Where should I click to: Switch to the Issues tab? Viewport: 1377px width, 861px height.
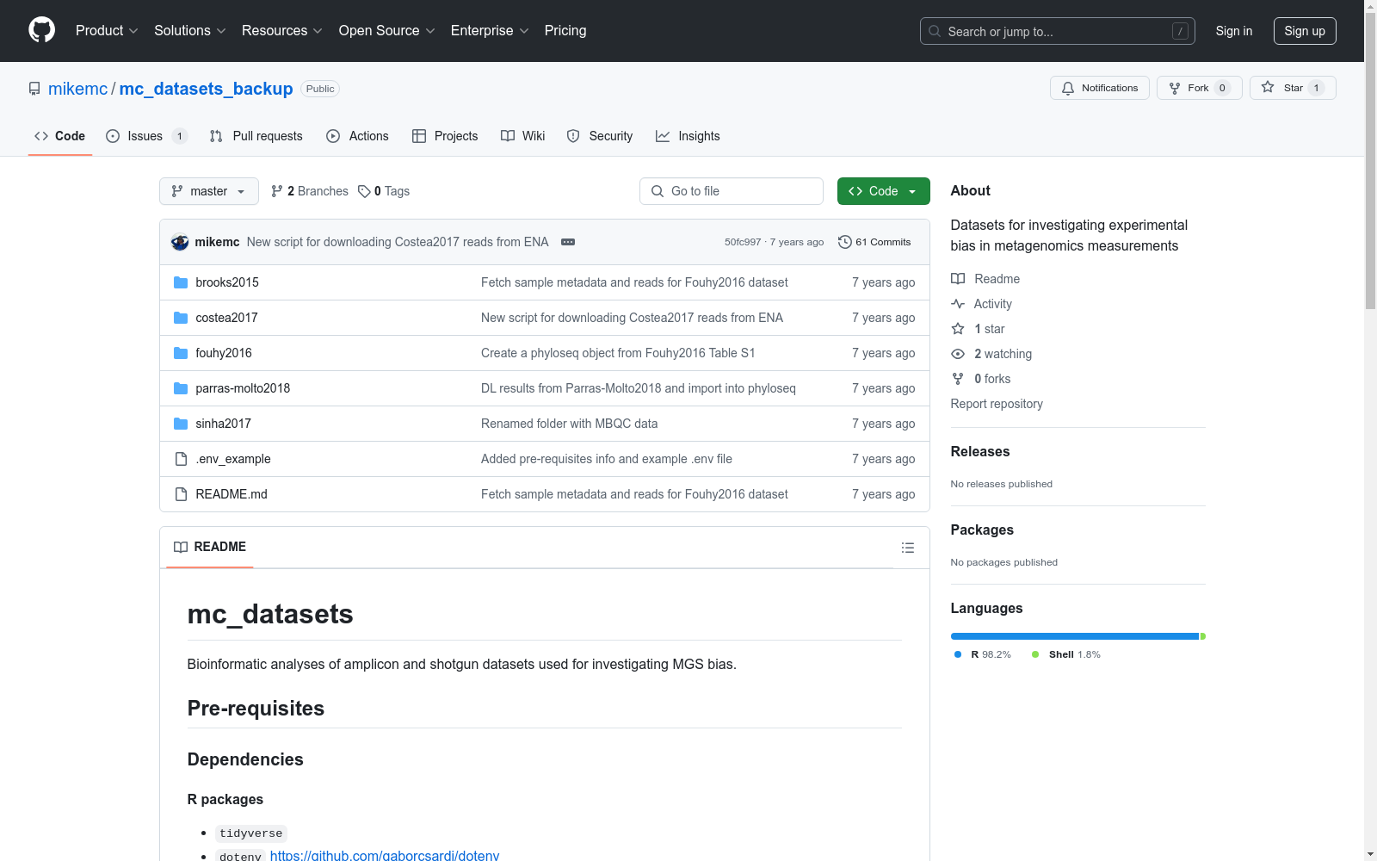point(146,136)
